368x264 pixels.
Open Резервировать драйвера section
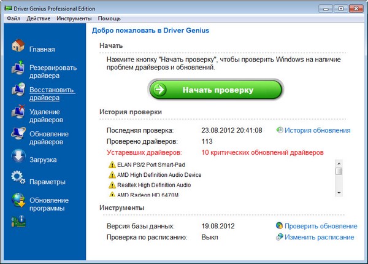tap(53, 71)
